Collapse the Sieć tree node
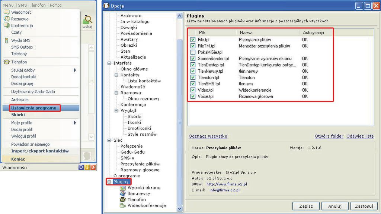Screen dimensions: 381x214 tap(109, 141)
